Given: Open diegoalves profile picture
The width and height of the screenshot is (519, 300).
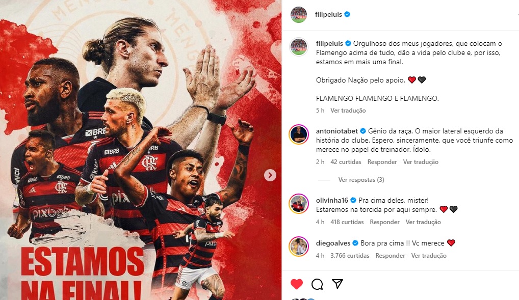Looking at the screenshot, I should [299, 247].
